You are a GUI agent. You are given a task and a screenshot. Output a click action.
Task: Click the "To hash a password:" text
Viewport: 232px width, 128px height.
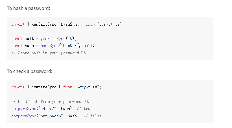click(x=29, y=8)
